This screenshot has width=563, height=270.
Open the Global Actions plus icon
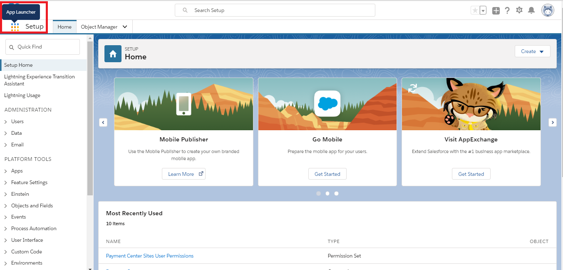coord(496,11)
